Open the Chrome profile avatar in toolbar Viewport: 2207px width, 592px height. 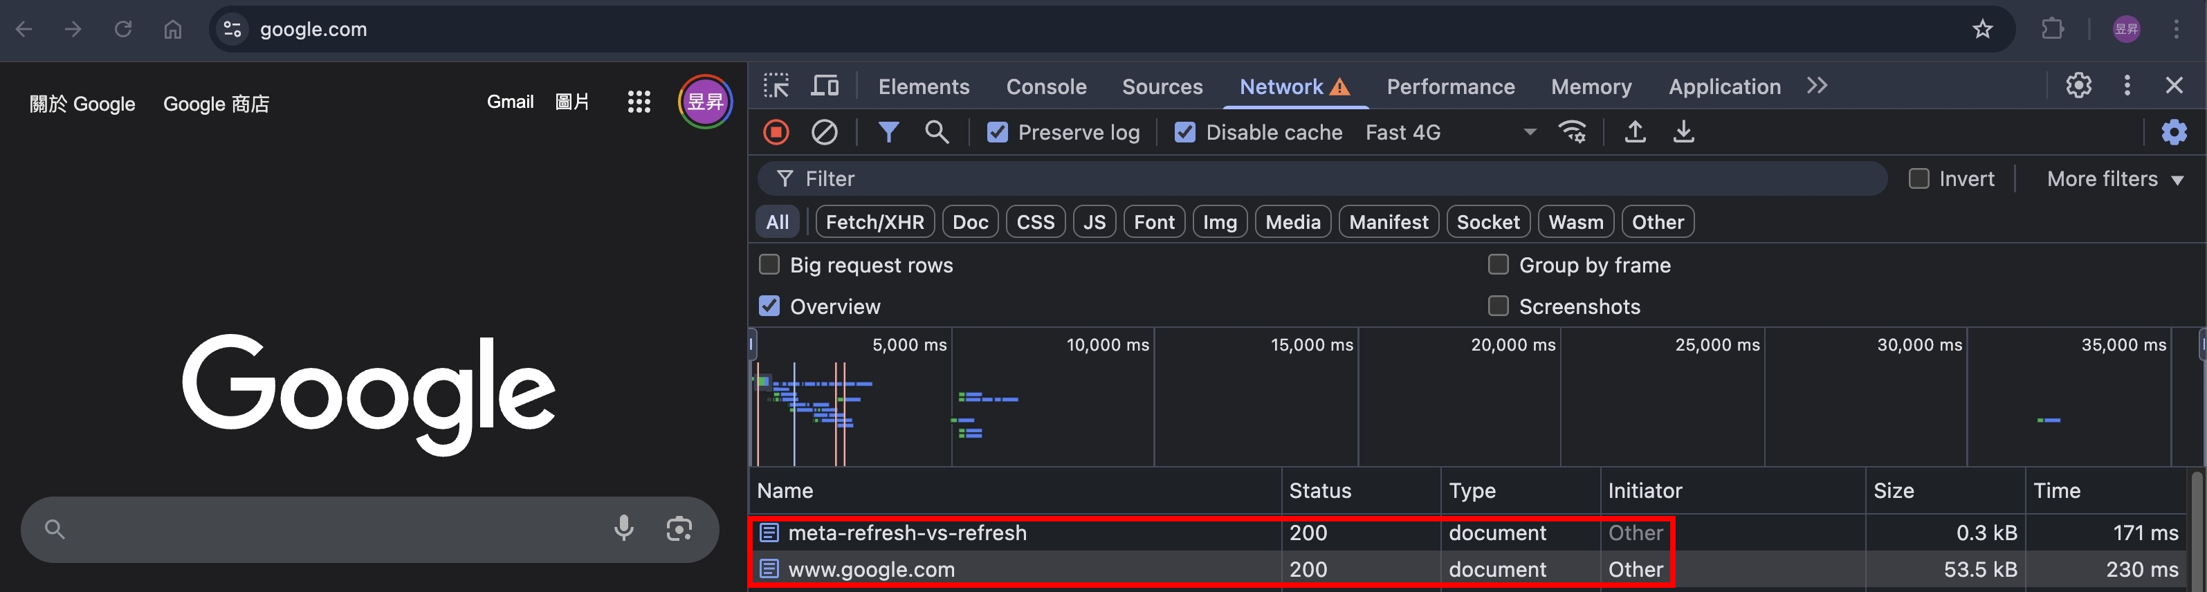pos(2127,29)
